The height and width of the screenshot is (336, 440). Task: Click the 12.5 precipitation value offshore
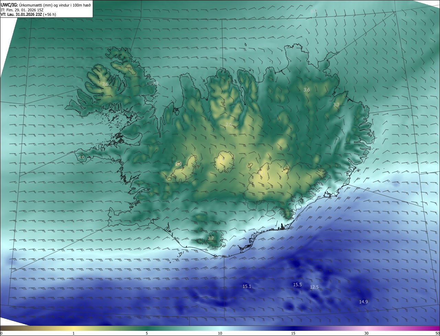click(x=314, y=287)
